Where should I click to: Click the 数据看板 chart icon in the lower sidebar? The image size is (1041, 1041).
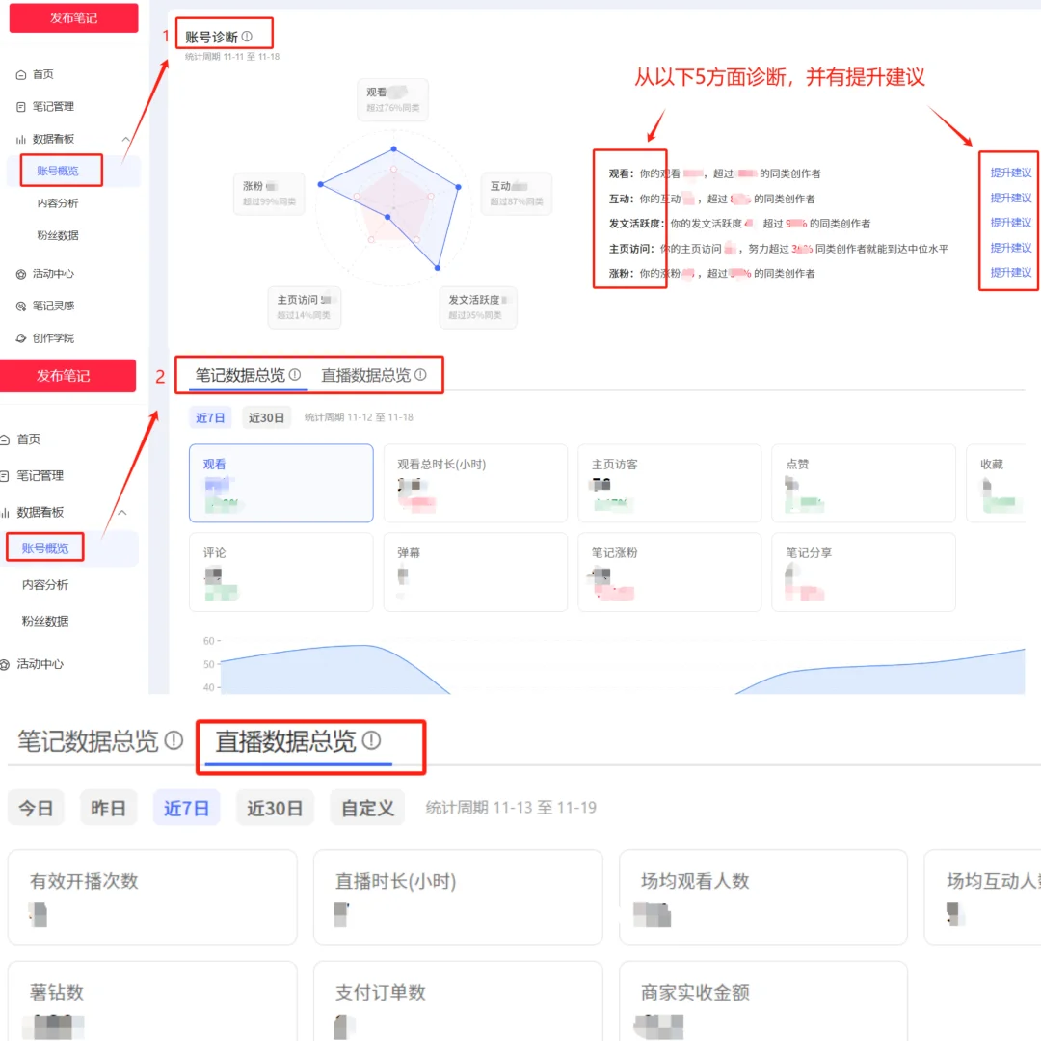click(5, 513)
